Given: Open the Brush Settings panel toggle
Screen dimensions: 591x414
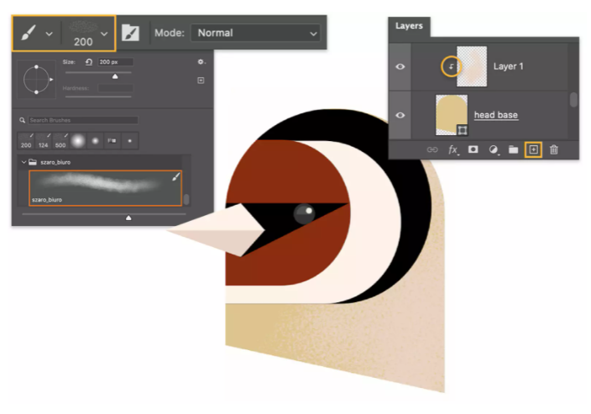Looking at the screenshot, I should pos(130,33).
